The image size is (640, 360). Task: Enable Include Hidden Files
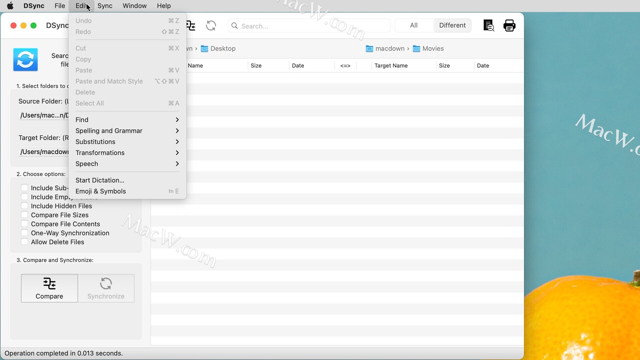24,206
